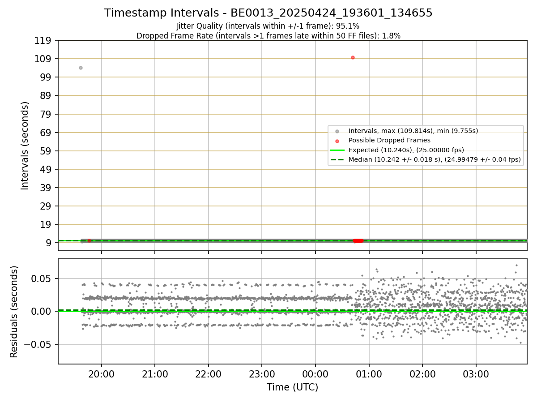This screenshot has height=403, width=537.
Task: Click the 'Jitter Quality' 95.1% subtitle line
Action: 268,26
